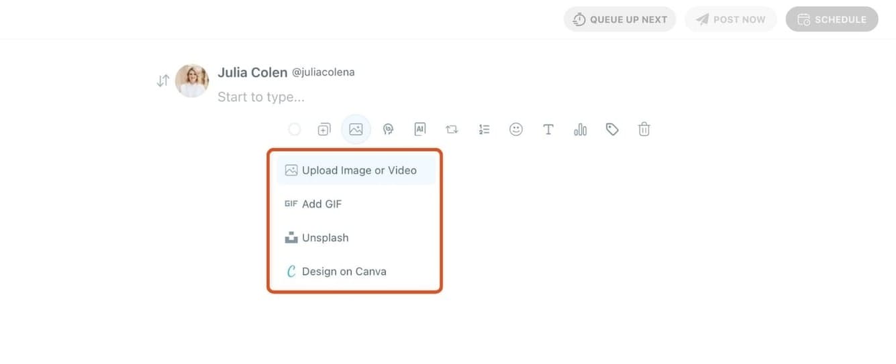Click the Queue Up Next button
The image size is (896, 364).
(619, 19)
